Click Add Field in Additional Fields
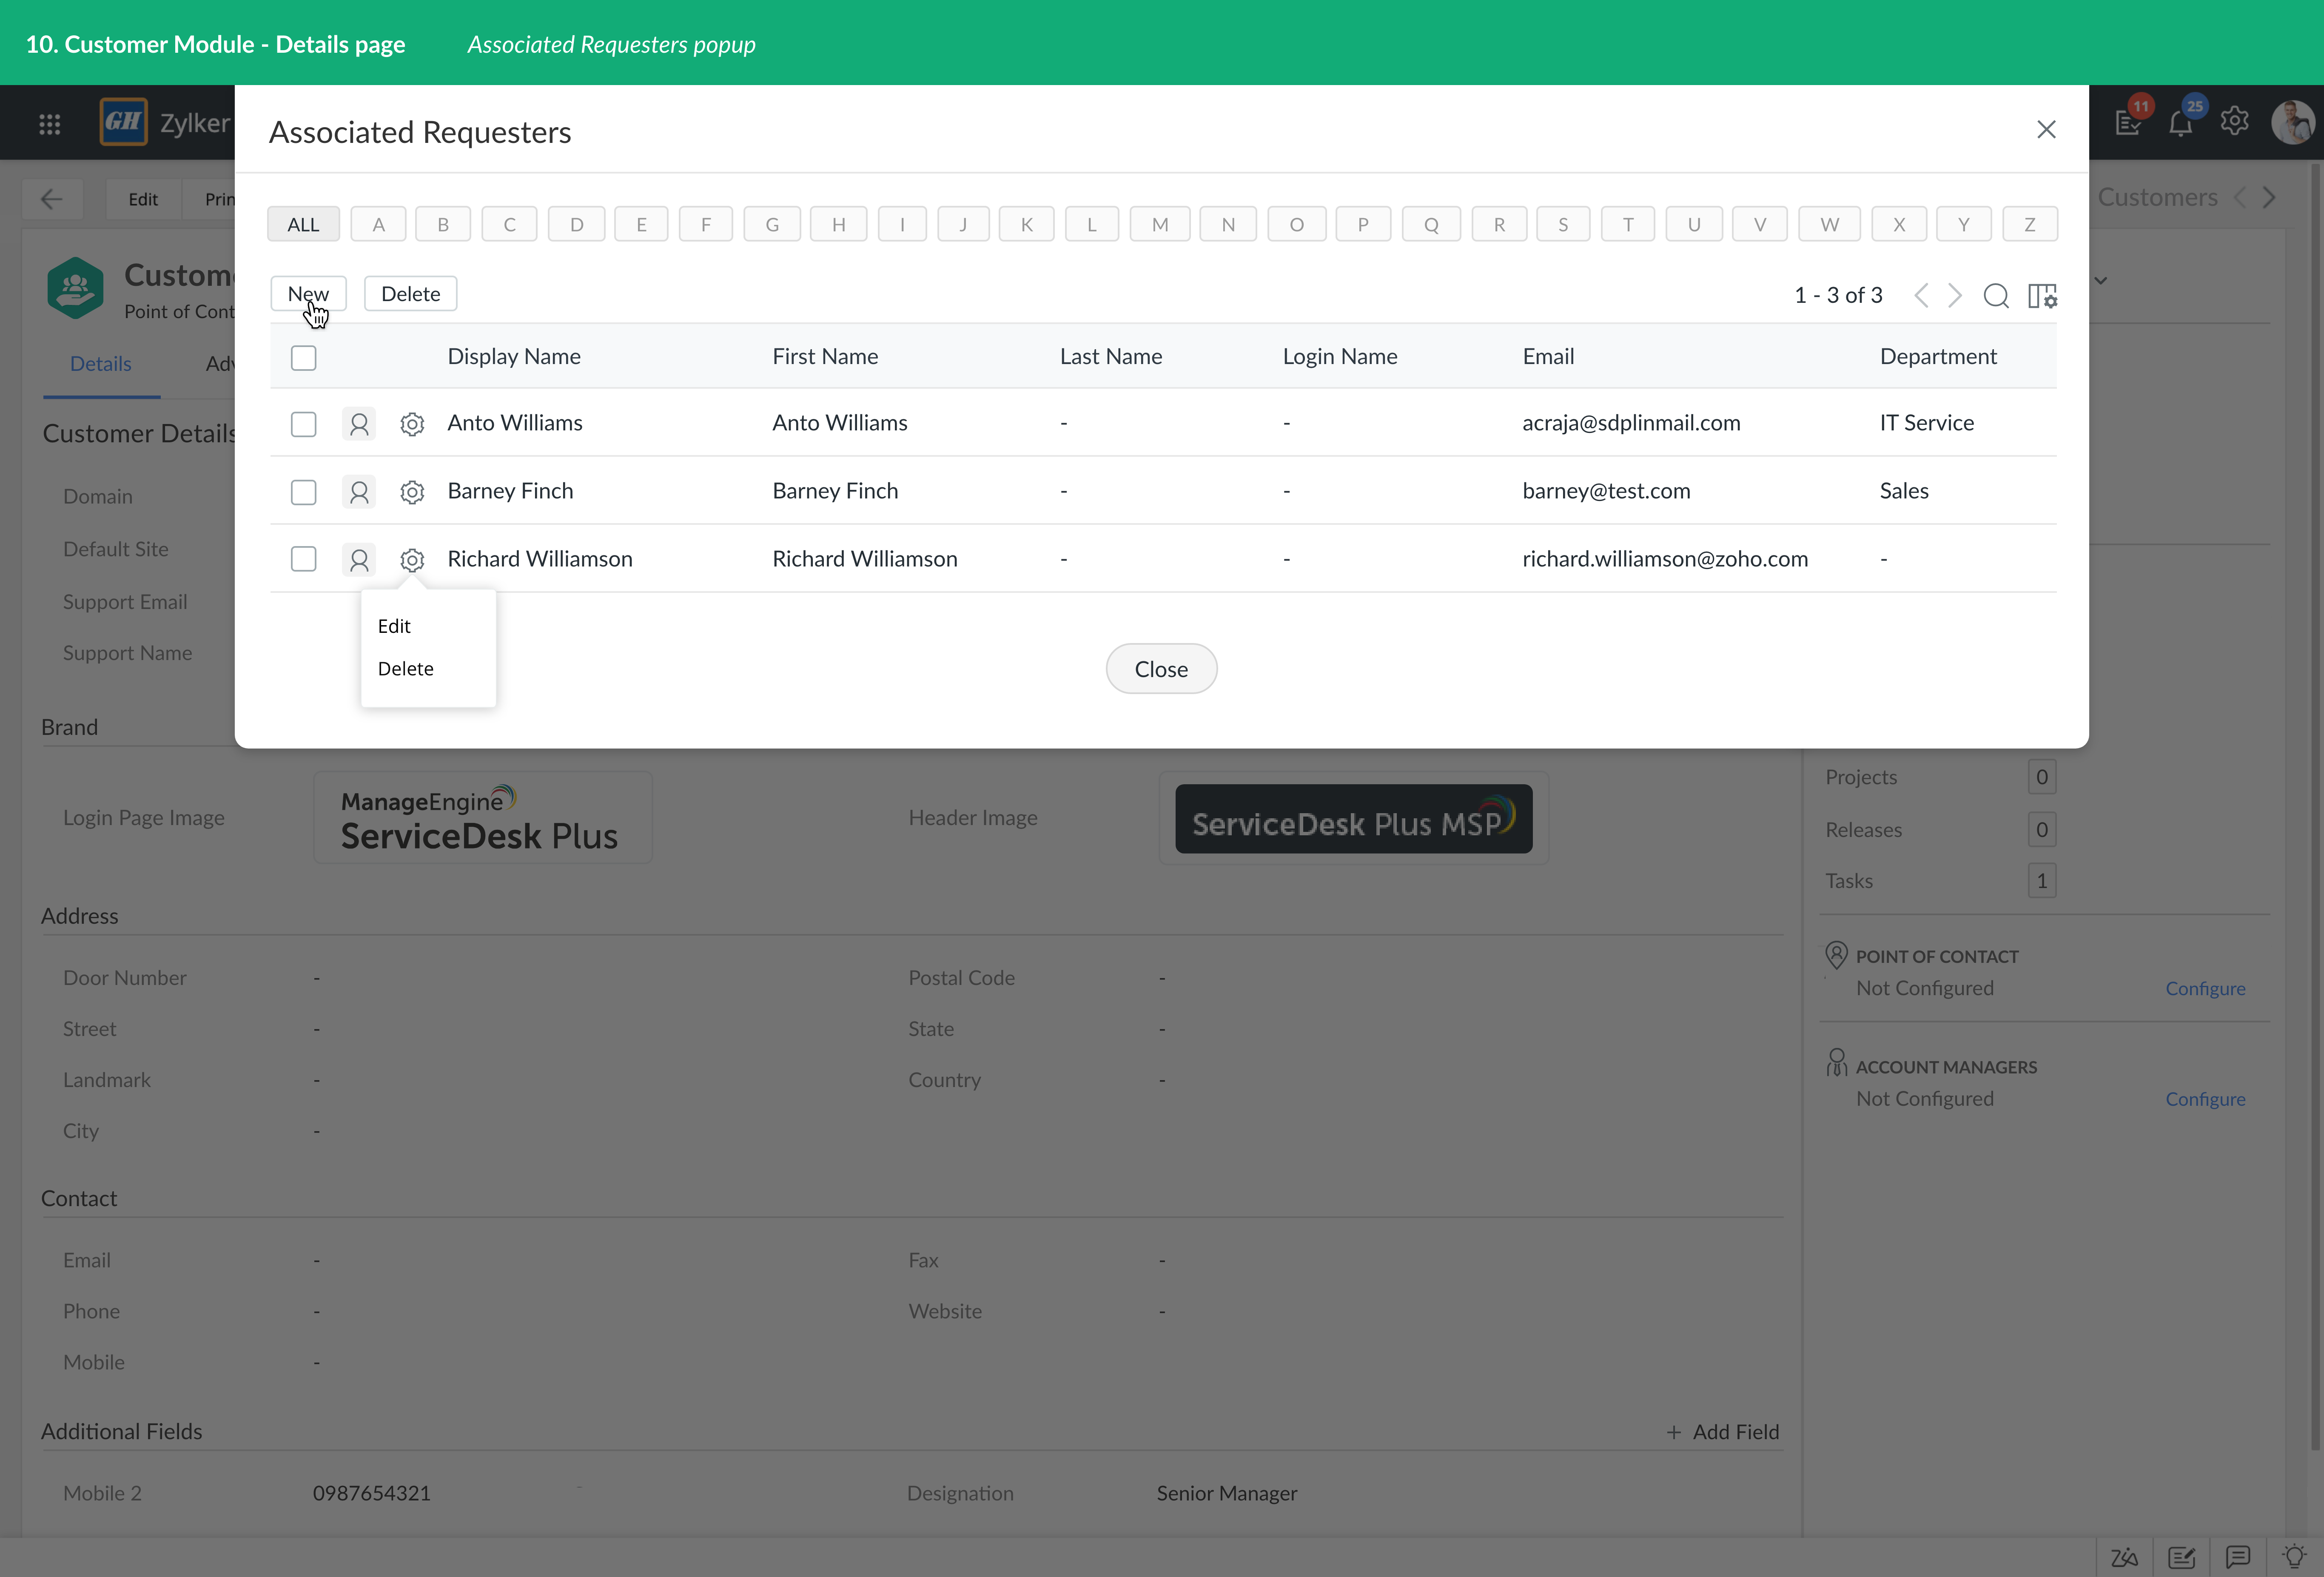The height and width of the screenshot is (1577, 2324). pos(1723,1431)
